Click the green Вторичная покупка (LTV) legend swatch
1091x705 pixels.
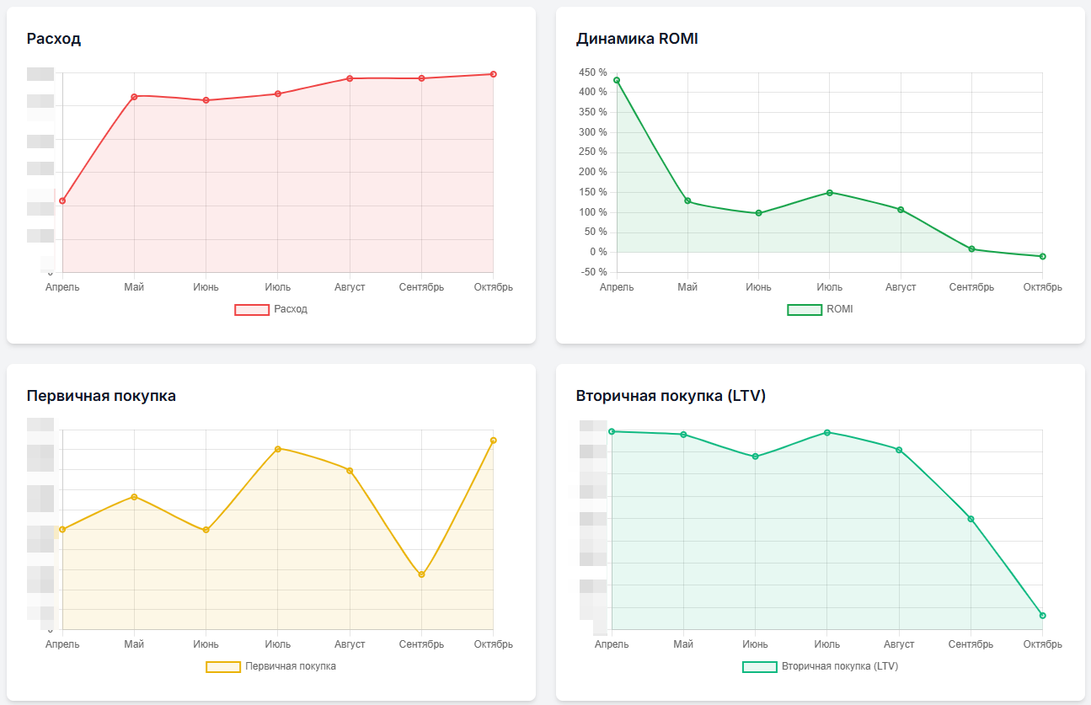point(759,666)
